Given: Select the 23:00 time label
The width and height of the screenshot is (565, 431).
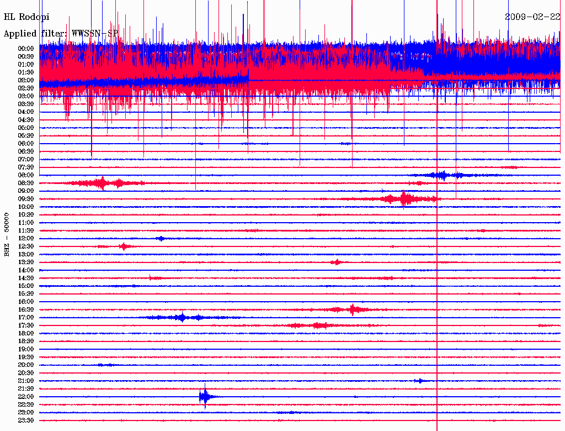Looking at the screenshot, I should pyautogui.click(x=26, y=412).
